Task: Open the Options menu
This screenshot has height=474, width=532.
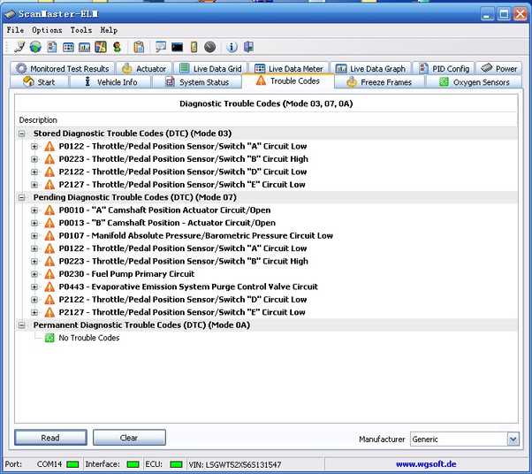Action: click(x=47, y=30)
